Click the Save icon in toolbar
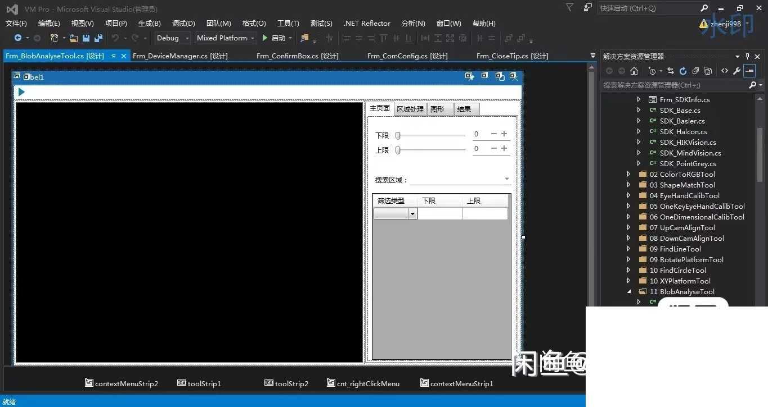This screenshot has width=768, height=407. point(86,38)
